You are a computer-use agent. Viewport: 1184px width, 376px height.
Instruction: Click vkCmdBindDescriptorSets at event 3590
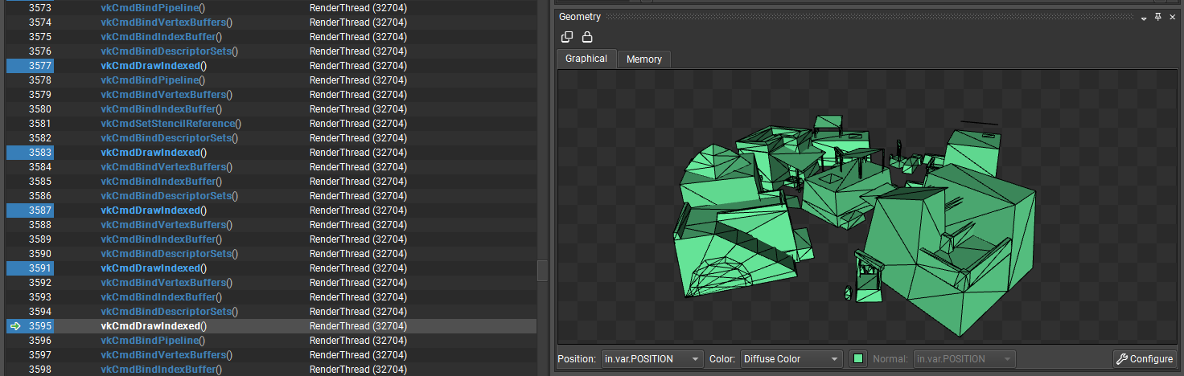169,254
